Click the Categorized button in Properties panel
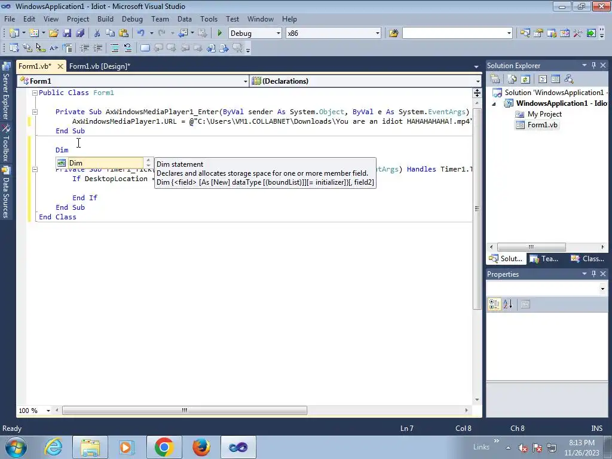The image size is (612, 459). 494,304
